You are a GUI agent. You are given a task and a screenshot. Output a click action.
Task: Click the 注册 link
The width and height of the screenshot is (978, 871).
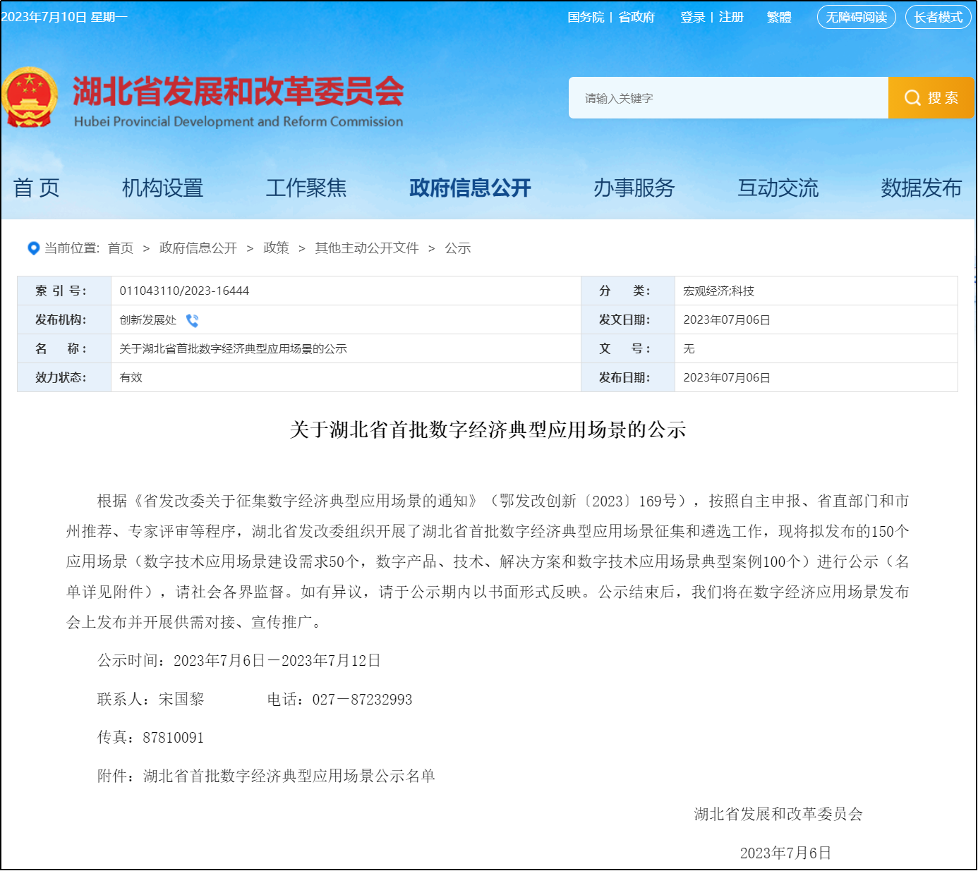tap(730, 17)
